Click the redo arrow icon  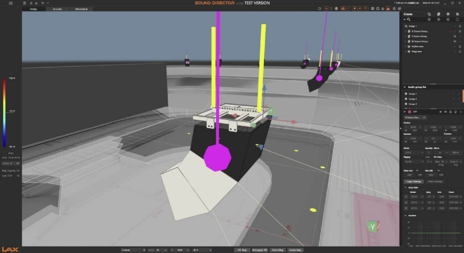(47, 3)
